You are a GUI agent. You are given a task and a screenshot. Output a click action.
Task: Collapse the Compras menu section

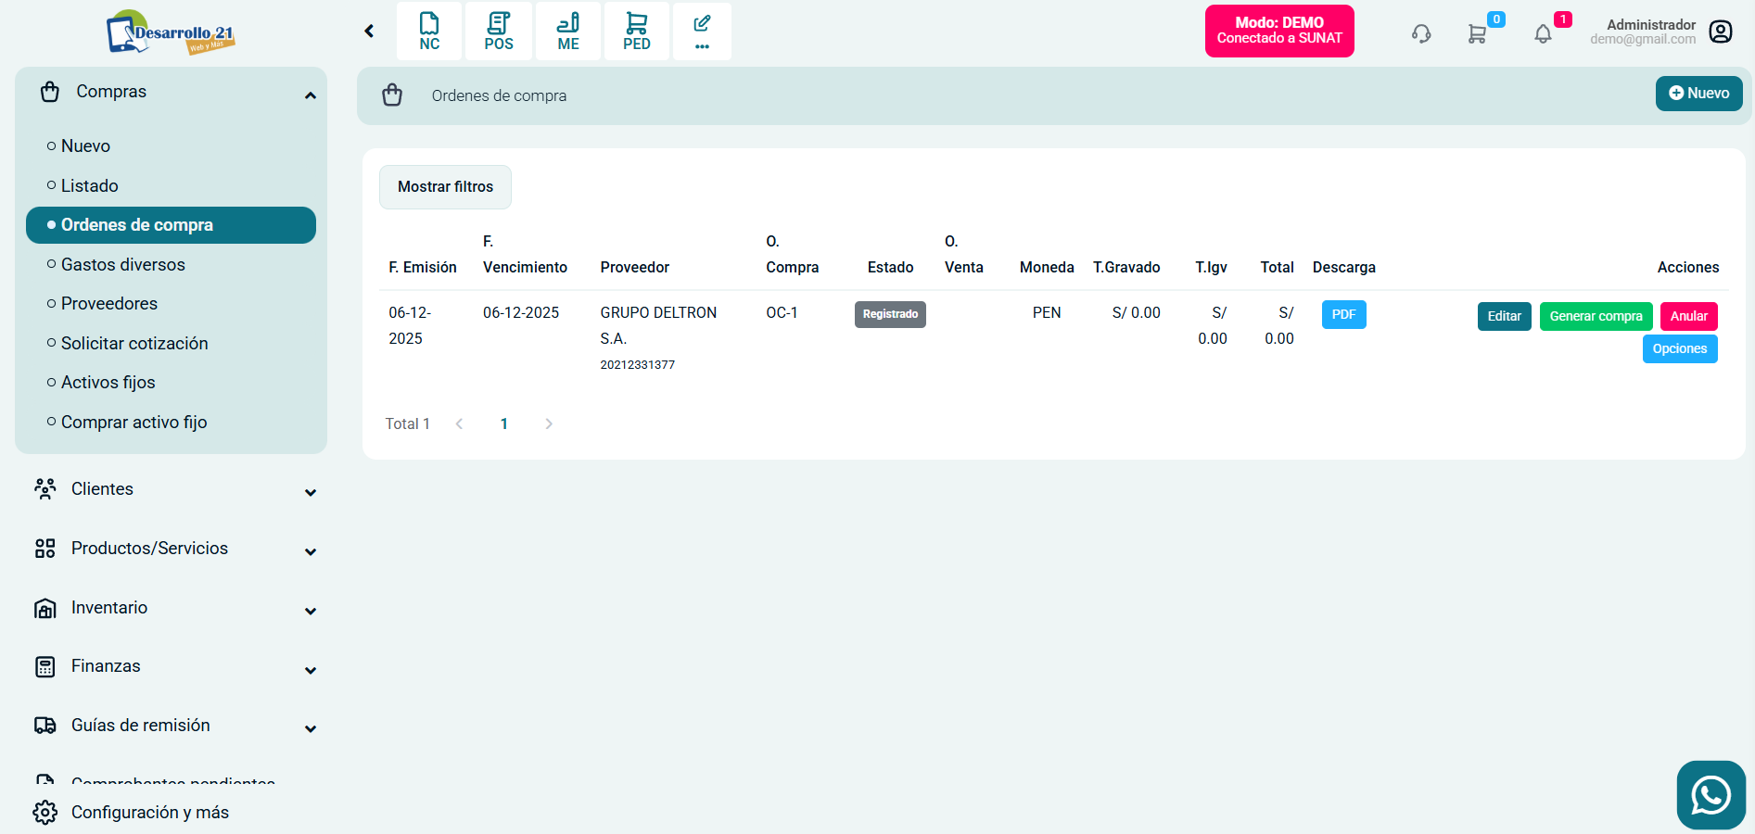[311, 95]
